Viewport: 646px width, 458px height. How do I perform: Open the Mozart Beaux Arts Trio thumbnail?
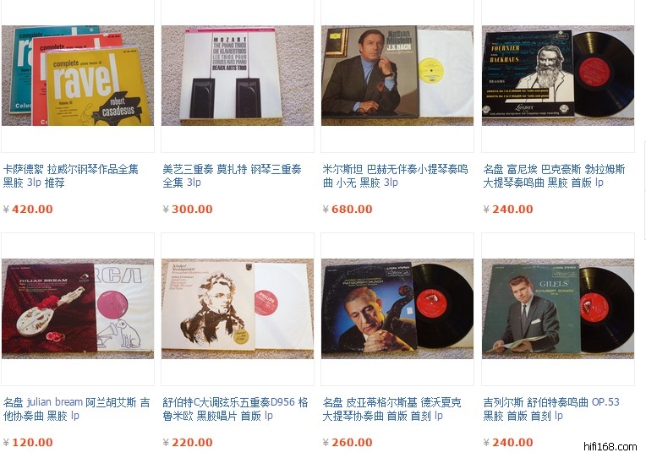pos(238,75)
